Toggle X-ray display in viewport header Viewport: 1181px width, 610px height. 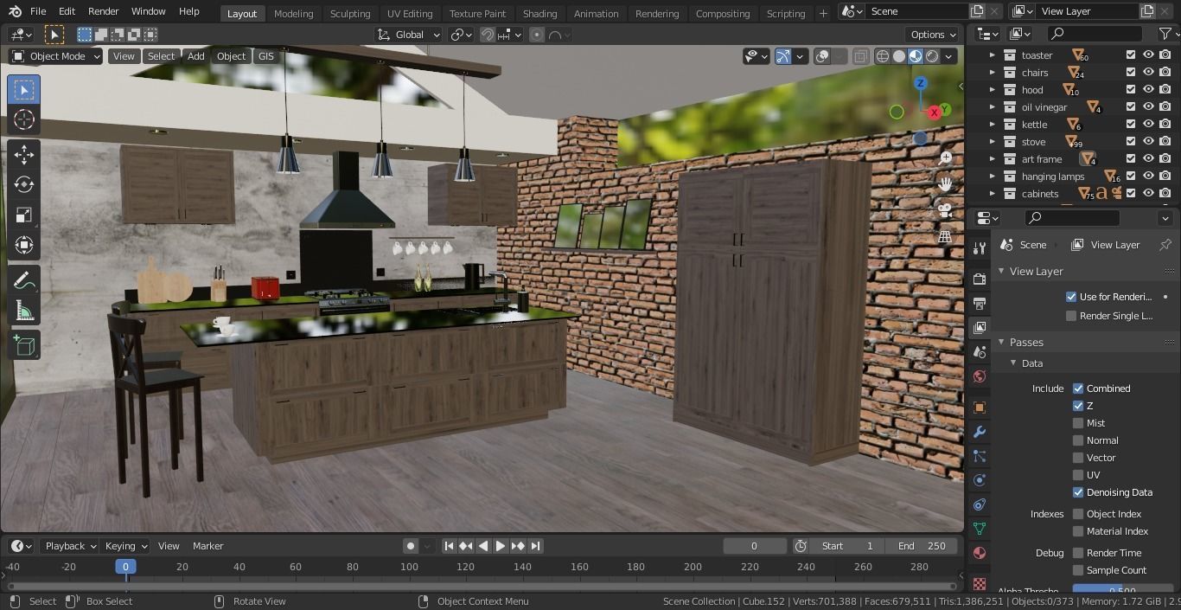[860, 56]
